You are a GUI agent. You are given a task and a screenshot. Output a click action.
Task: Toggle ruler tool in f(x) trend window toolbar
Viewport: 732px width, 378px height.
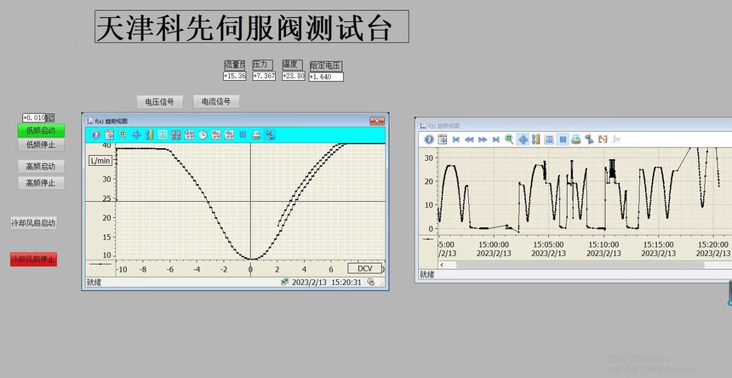[150, 135]
